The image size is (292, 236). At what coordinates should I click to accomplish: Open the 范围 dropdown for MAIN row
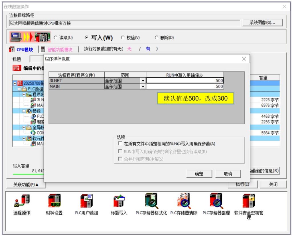(x=143, y=87)
